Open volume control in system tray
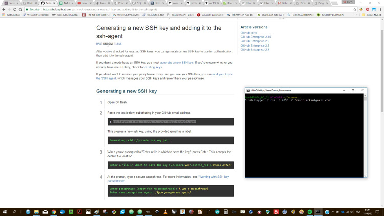The width and height of the screenshot is (384, 216). (352, 212)
